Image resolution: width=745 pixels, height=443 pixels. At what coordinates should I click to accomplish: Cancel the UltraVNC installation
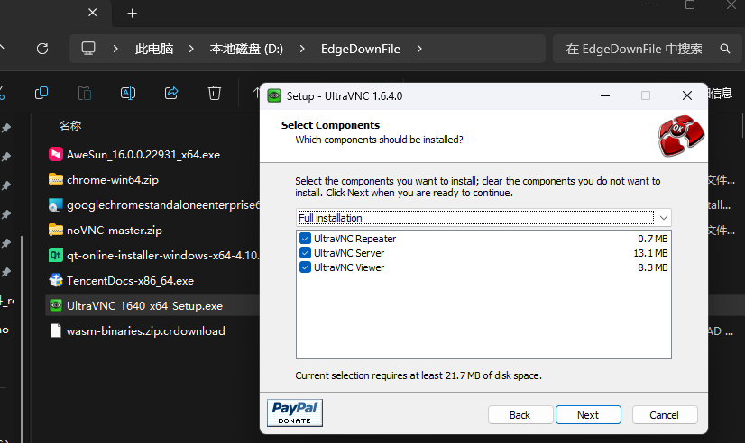tap(664, 415)
